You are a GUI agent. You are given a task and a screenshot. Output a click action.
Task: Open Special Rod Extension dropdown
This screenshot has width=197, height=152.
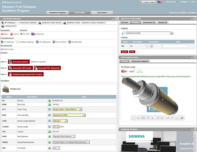pos(71,142)
